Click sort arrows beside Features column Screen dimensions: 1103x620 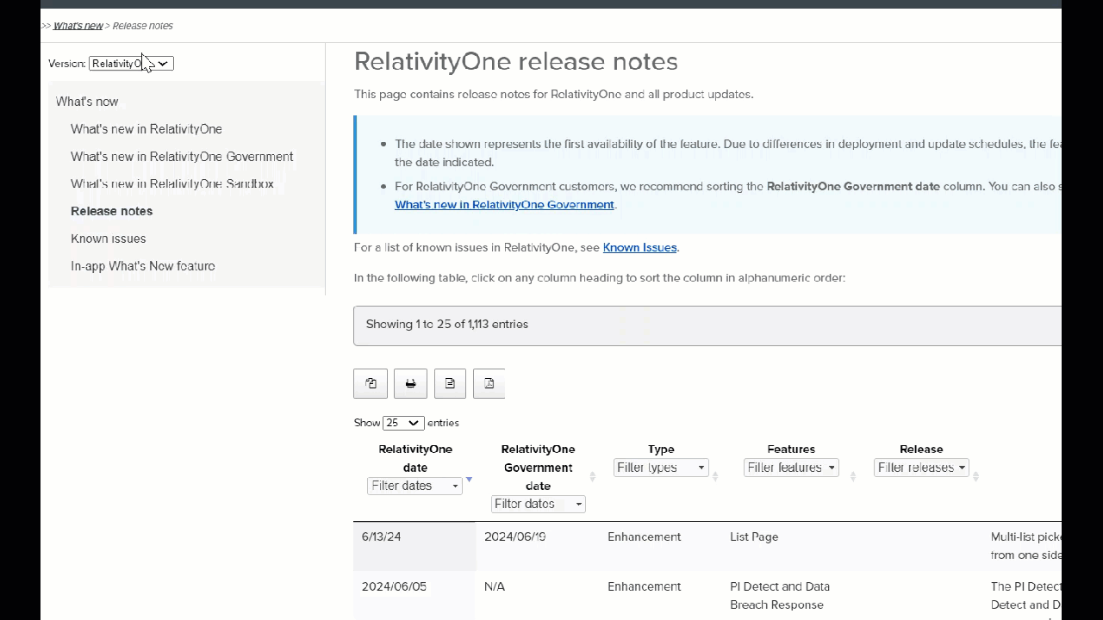coord(852,476)
